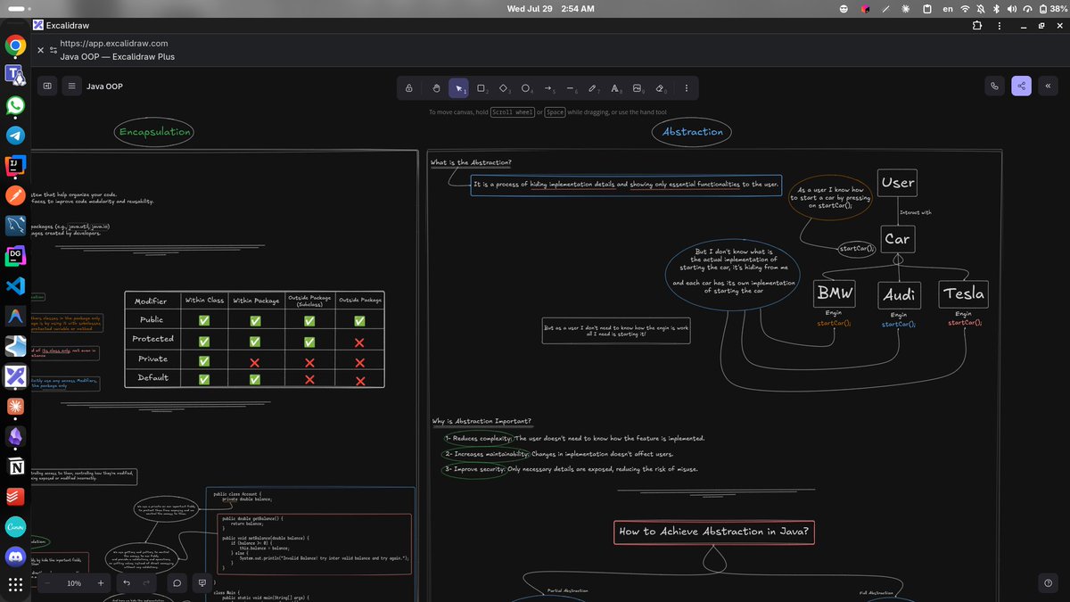Open site info next to the URL
The width and height of the screenshot is (1070, 602).
pyautogui.click(x=53, y=50)
